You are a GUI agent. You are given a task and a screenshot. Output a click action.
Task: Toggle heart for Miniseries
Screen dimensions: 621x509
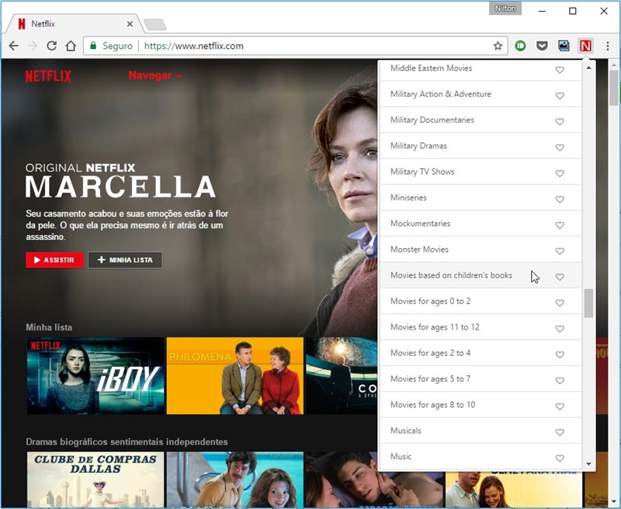point(560,200)
